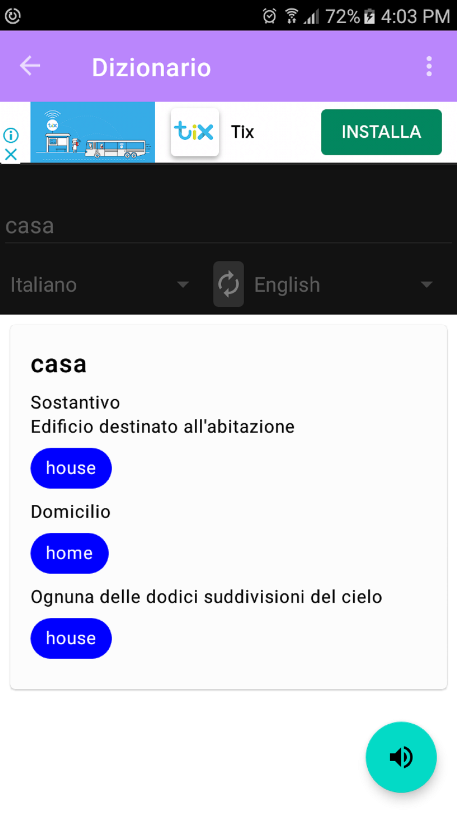Click the INSTALLA button
This screenshot has height=813, width=457.
[x=381, y=132]
